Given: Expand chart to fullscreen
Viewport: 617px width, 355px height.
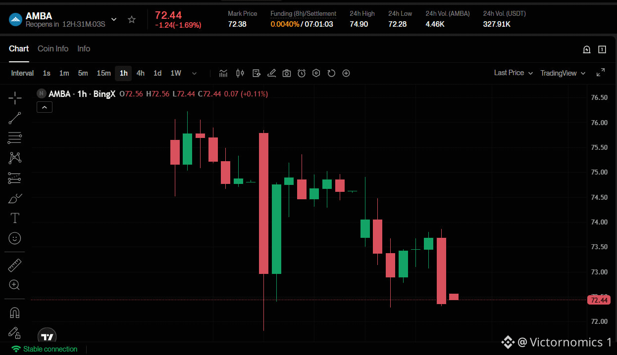Looking at the screenshot, I should click(601, 73).
